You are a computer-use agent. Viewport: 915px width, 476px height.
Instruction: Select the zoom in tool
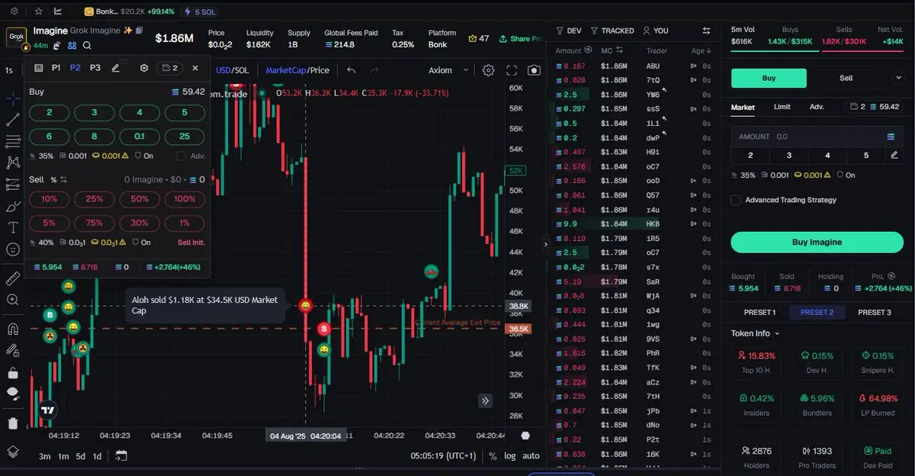pyautogui.click(x=13, y=300)
